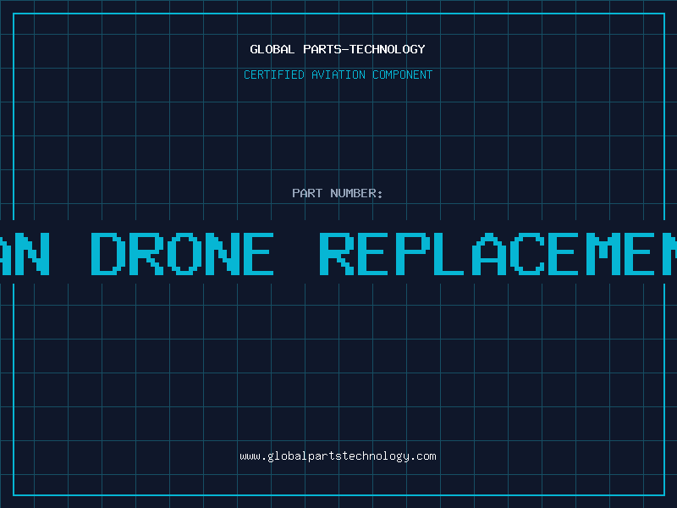
Task: Click the www prefix of the URL
Action: point(250,456)
